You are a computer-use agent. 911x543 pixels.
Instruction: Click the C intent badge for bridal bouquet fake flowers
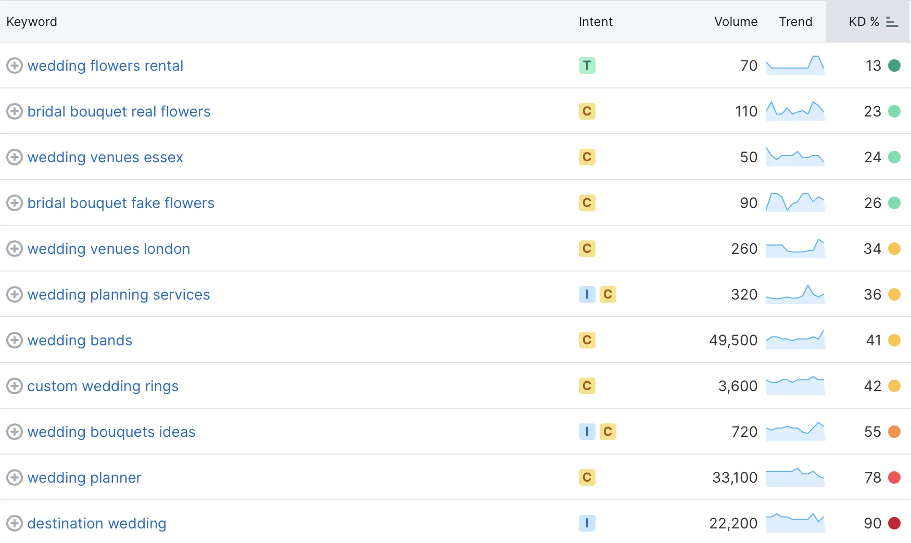click(x=587, y=203)
